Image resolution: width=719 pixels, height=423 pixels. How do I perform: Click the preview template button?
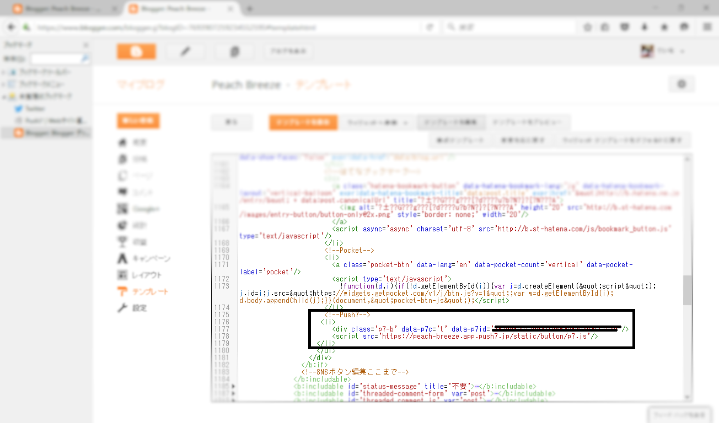coord(527,122)
